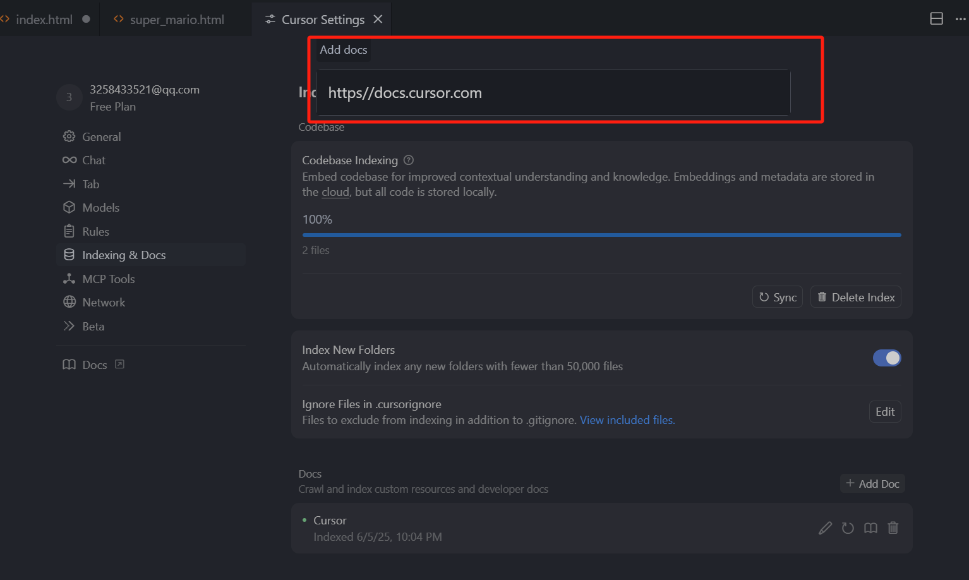Click the Sync button

(x=777, y=297)
